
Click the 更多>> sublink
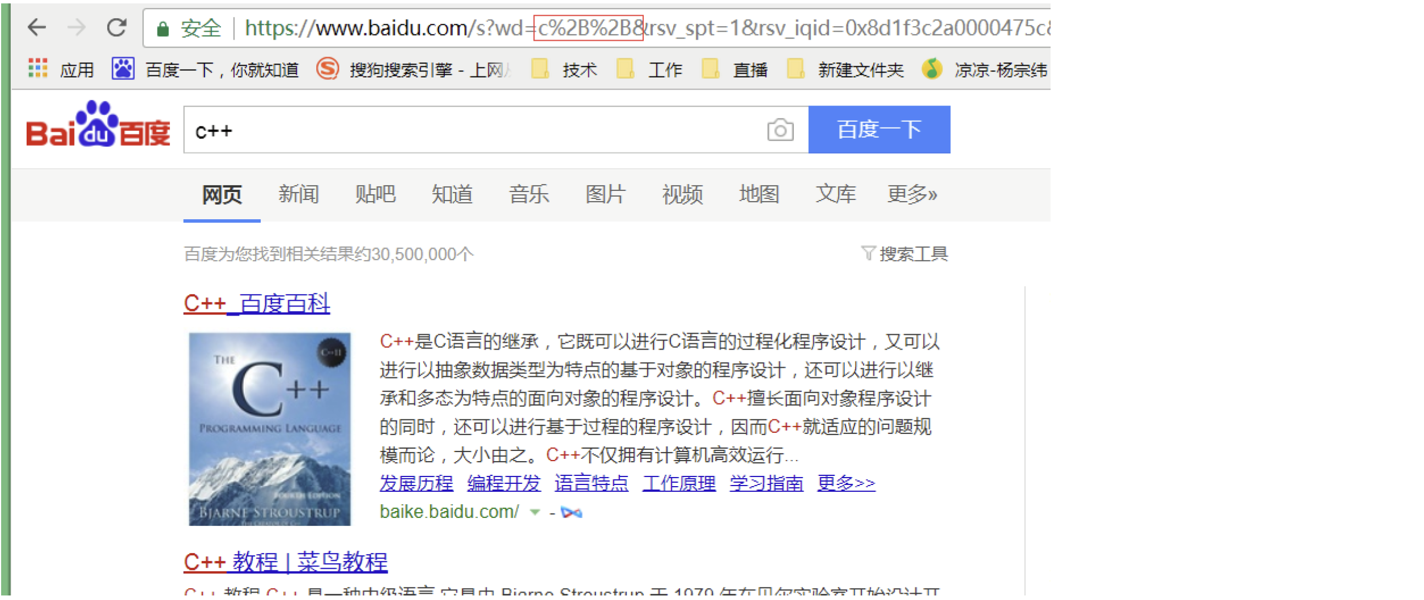click(847, 484)
